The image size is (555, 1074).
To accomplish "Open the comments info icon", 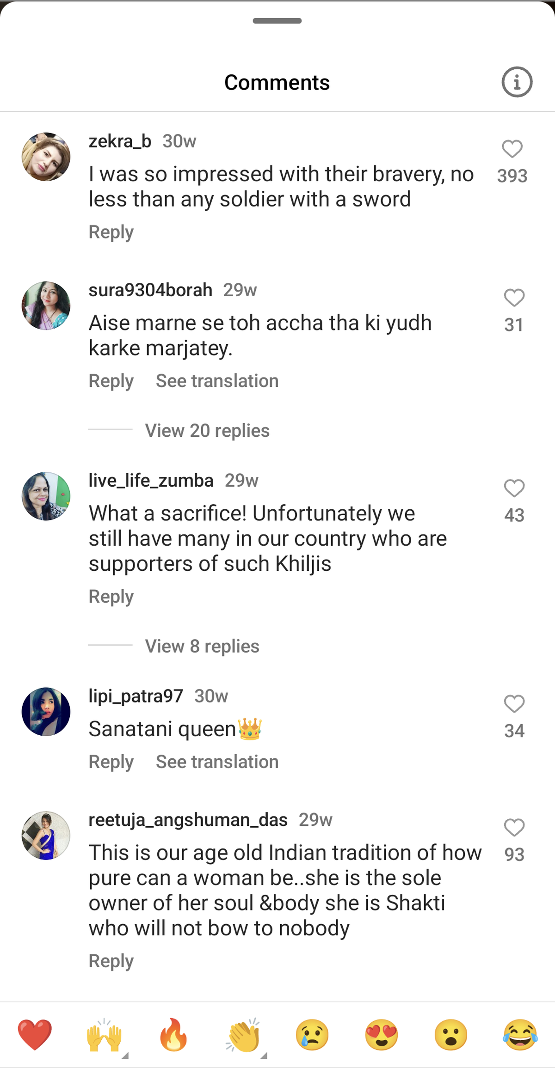I will click(x=517, y=82).
